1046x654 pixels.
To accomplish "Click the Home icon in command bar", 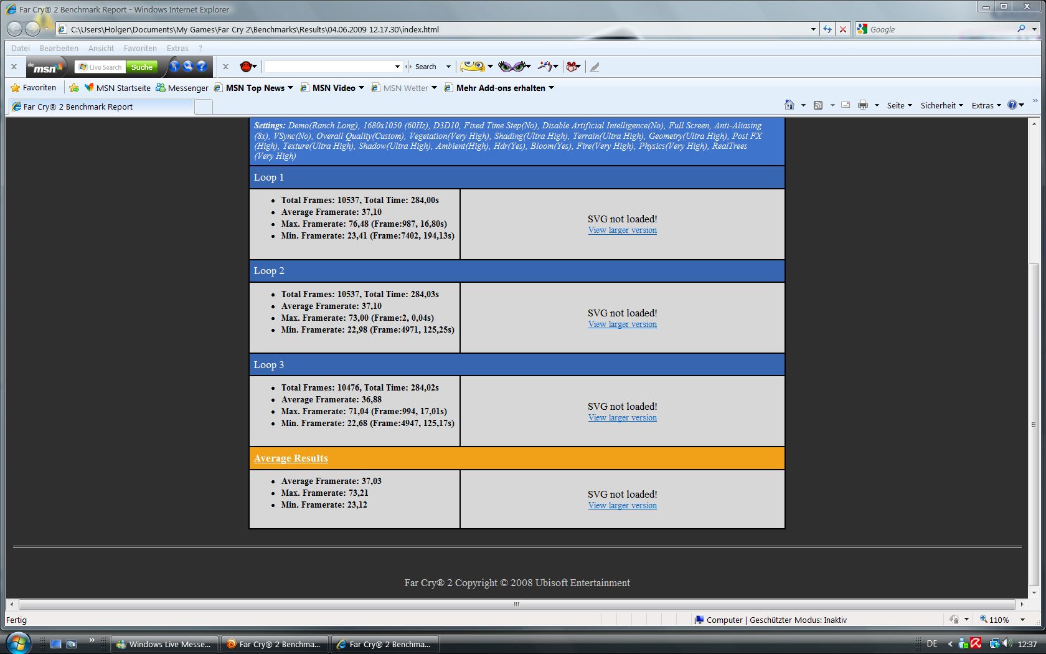I will (789, 105).
